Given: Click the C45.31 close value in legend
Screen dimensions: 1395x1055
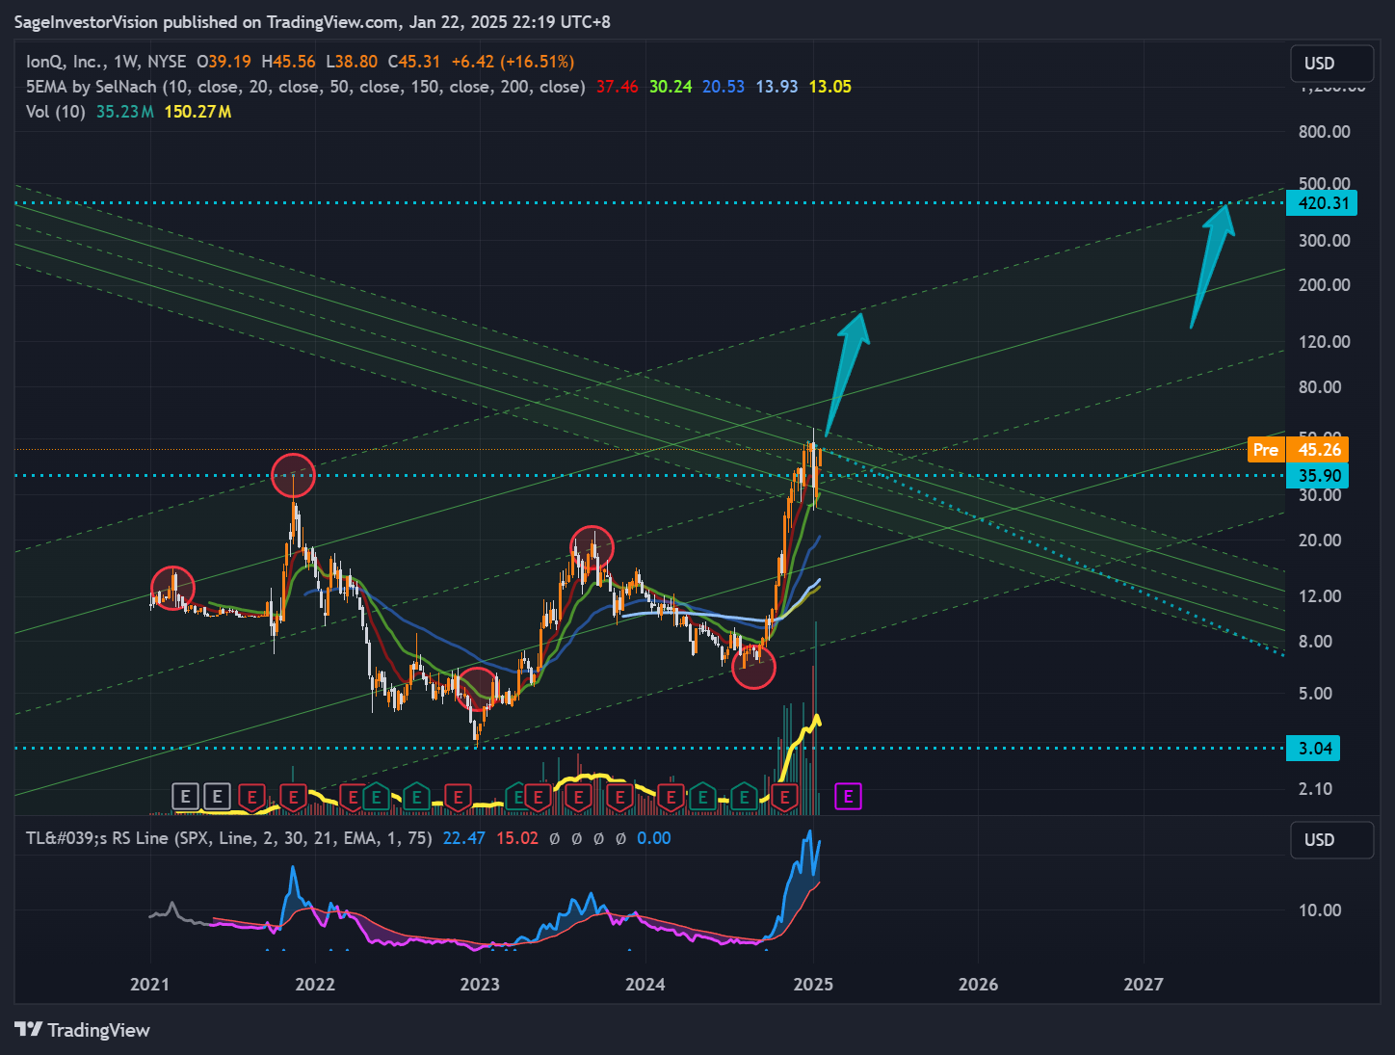Looking at the screenshot, I should pos(414,62).
